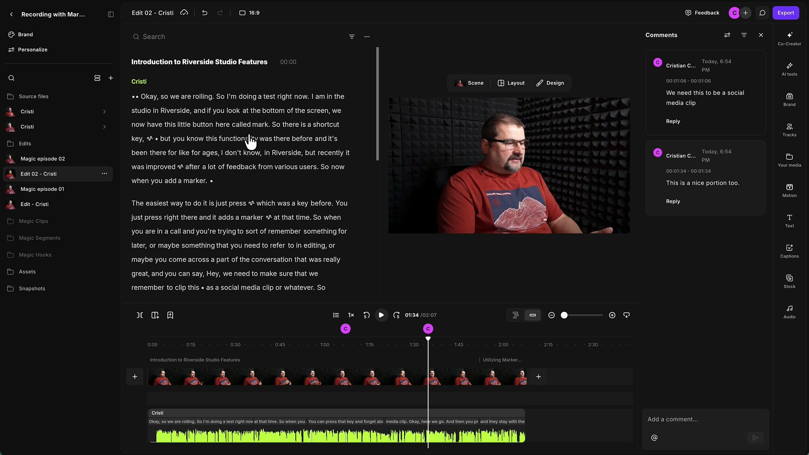Open comments settings sliders icon
This screenshot has height=455, width=809.
727,35
